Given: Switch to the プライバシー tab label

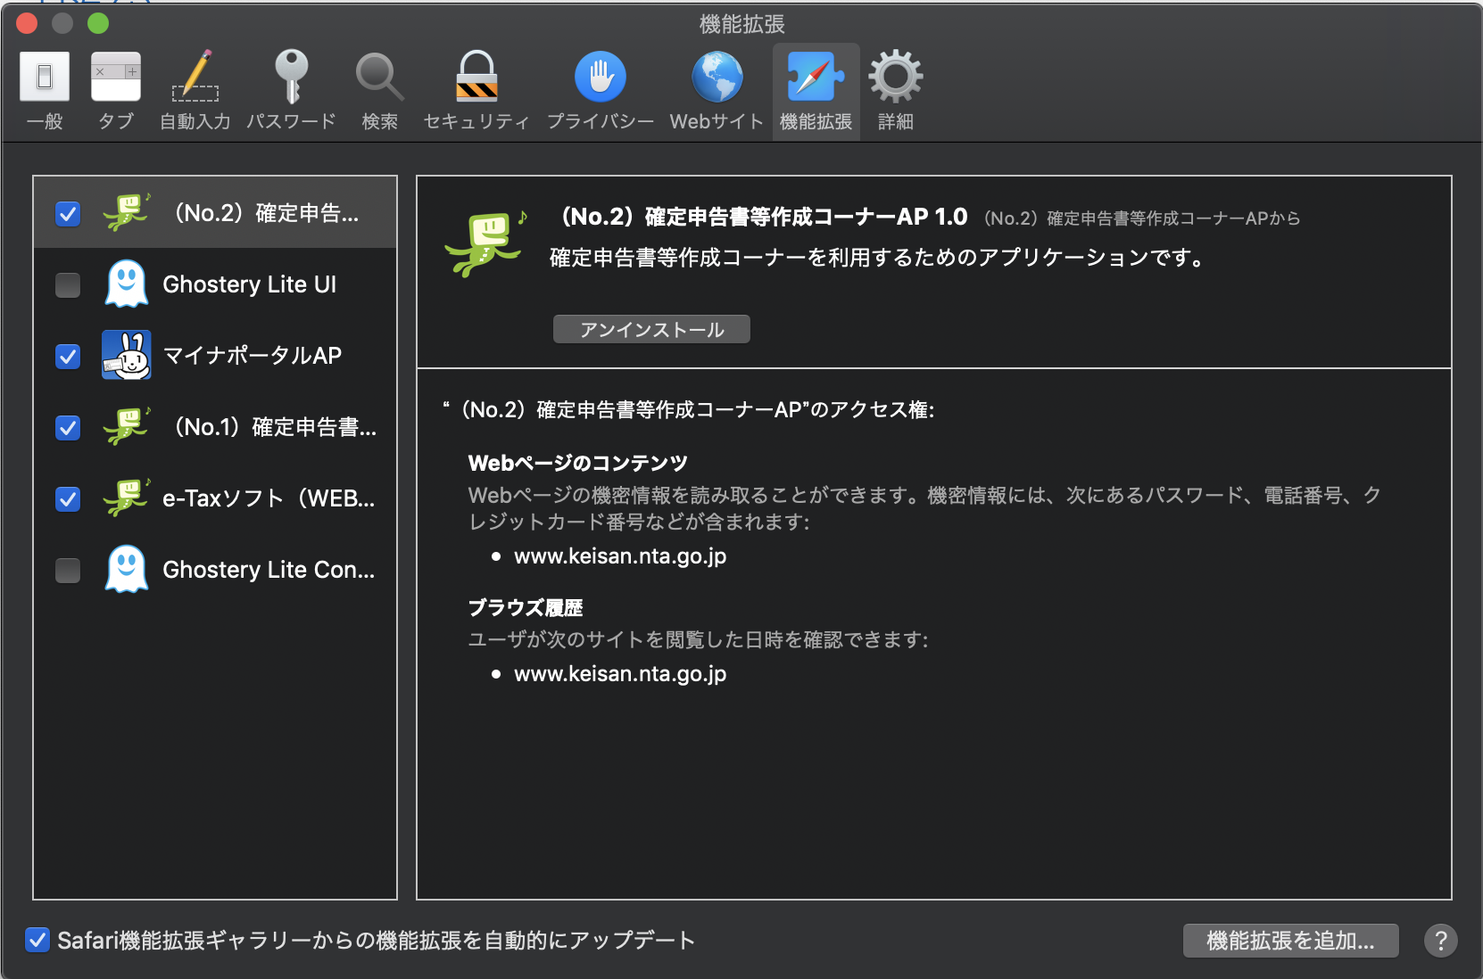Looking at the screenshot, I should (x=601, y=121).
